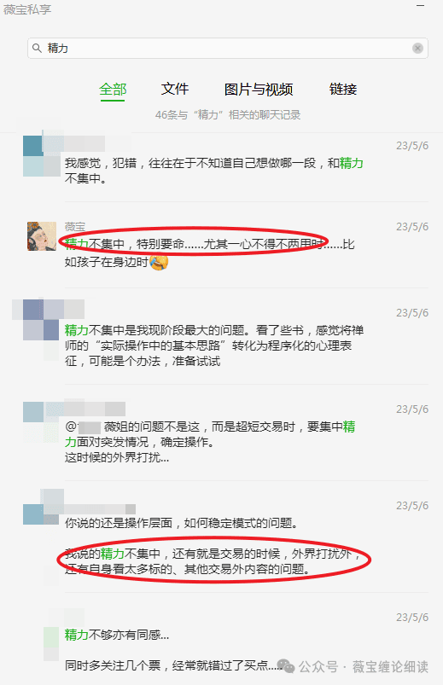Switch to the 链接 tab
This screenshot has width=443, height=685.
coord(343,89)
